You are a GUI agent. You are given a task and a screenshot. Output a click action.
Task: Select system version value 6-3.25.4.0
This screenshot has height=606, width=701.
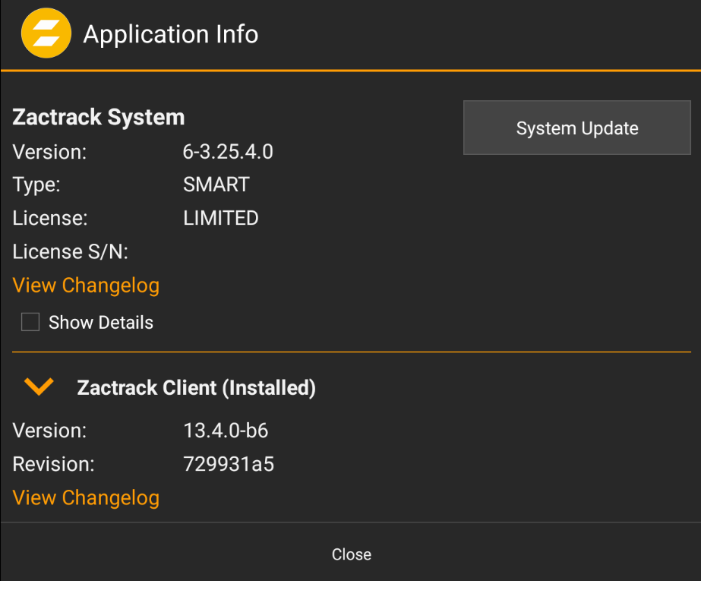point(228,152)
